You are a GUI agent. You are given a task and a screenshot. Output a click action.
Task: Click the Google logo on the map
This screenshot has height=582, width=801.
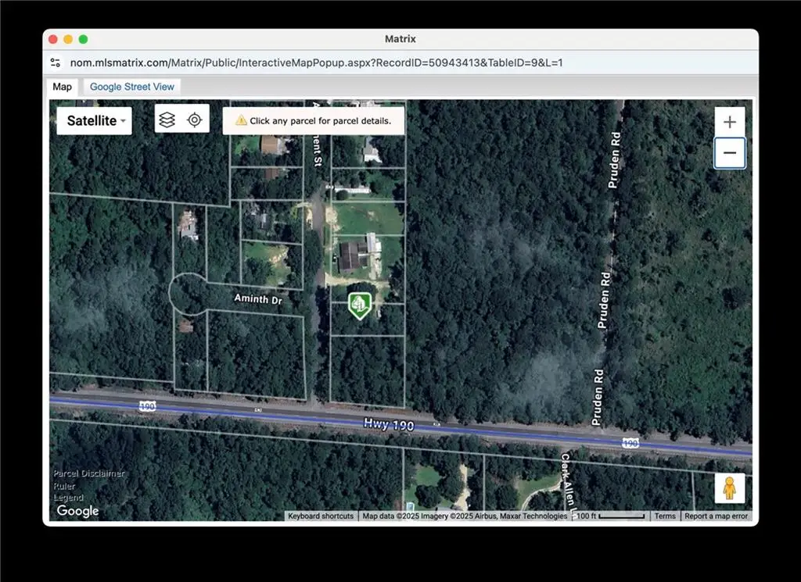[77, 511]
